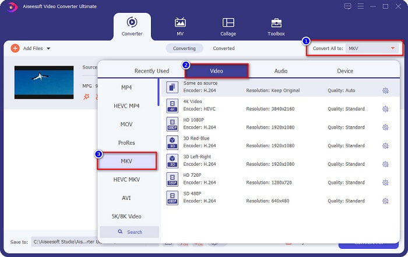Open the Device format tab
The height and width of the screenshot is (257, 408).
pos(345,71)
